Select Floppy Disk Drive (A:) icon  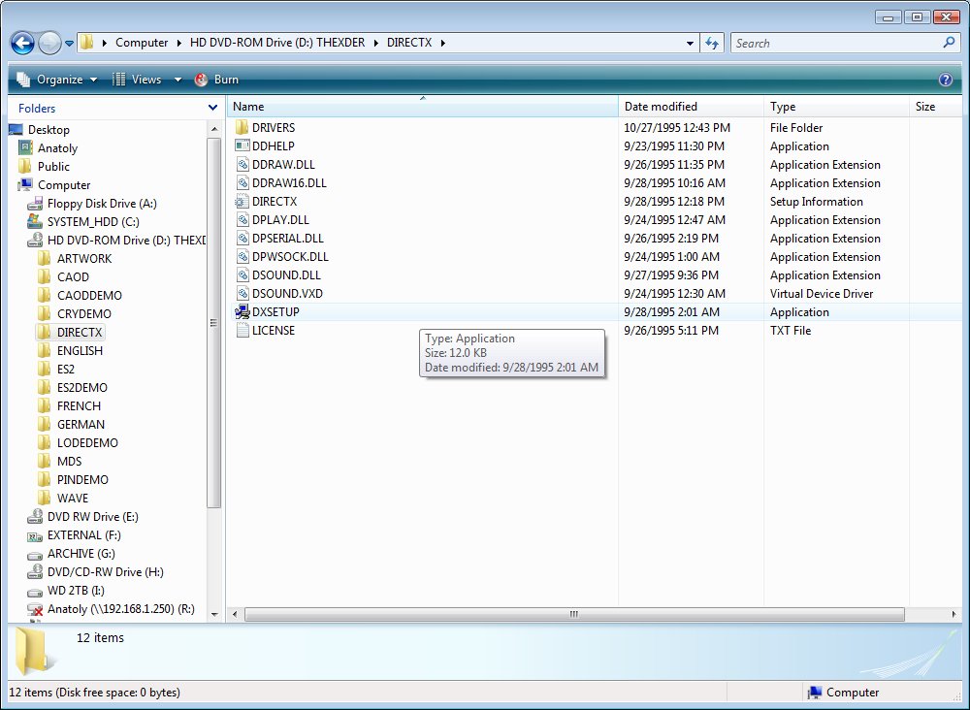[x=35, y=204]
